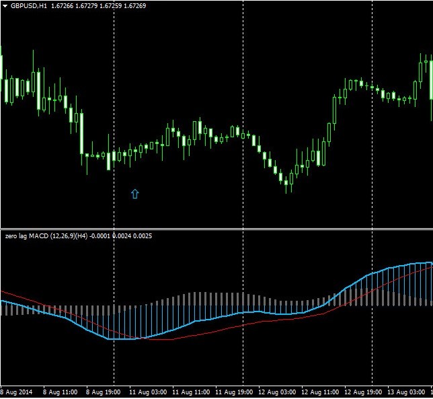This screenshot has height=399, width=433.
Task: Click the 11 Aug 11:00 time axis label
Action: pos(191,392)
